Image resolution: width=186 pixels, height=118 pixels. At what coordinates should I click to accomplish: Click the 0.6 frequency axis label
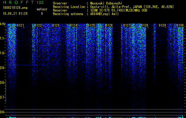coord(2,112)
